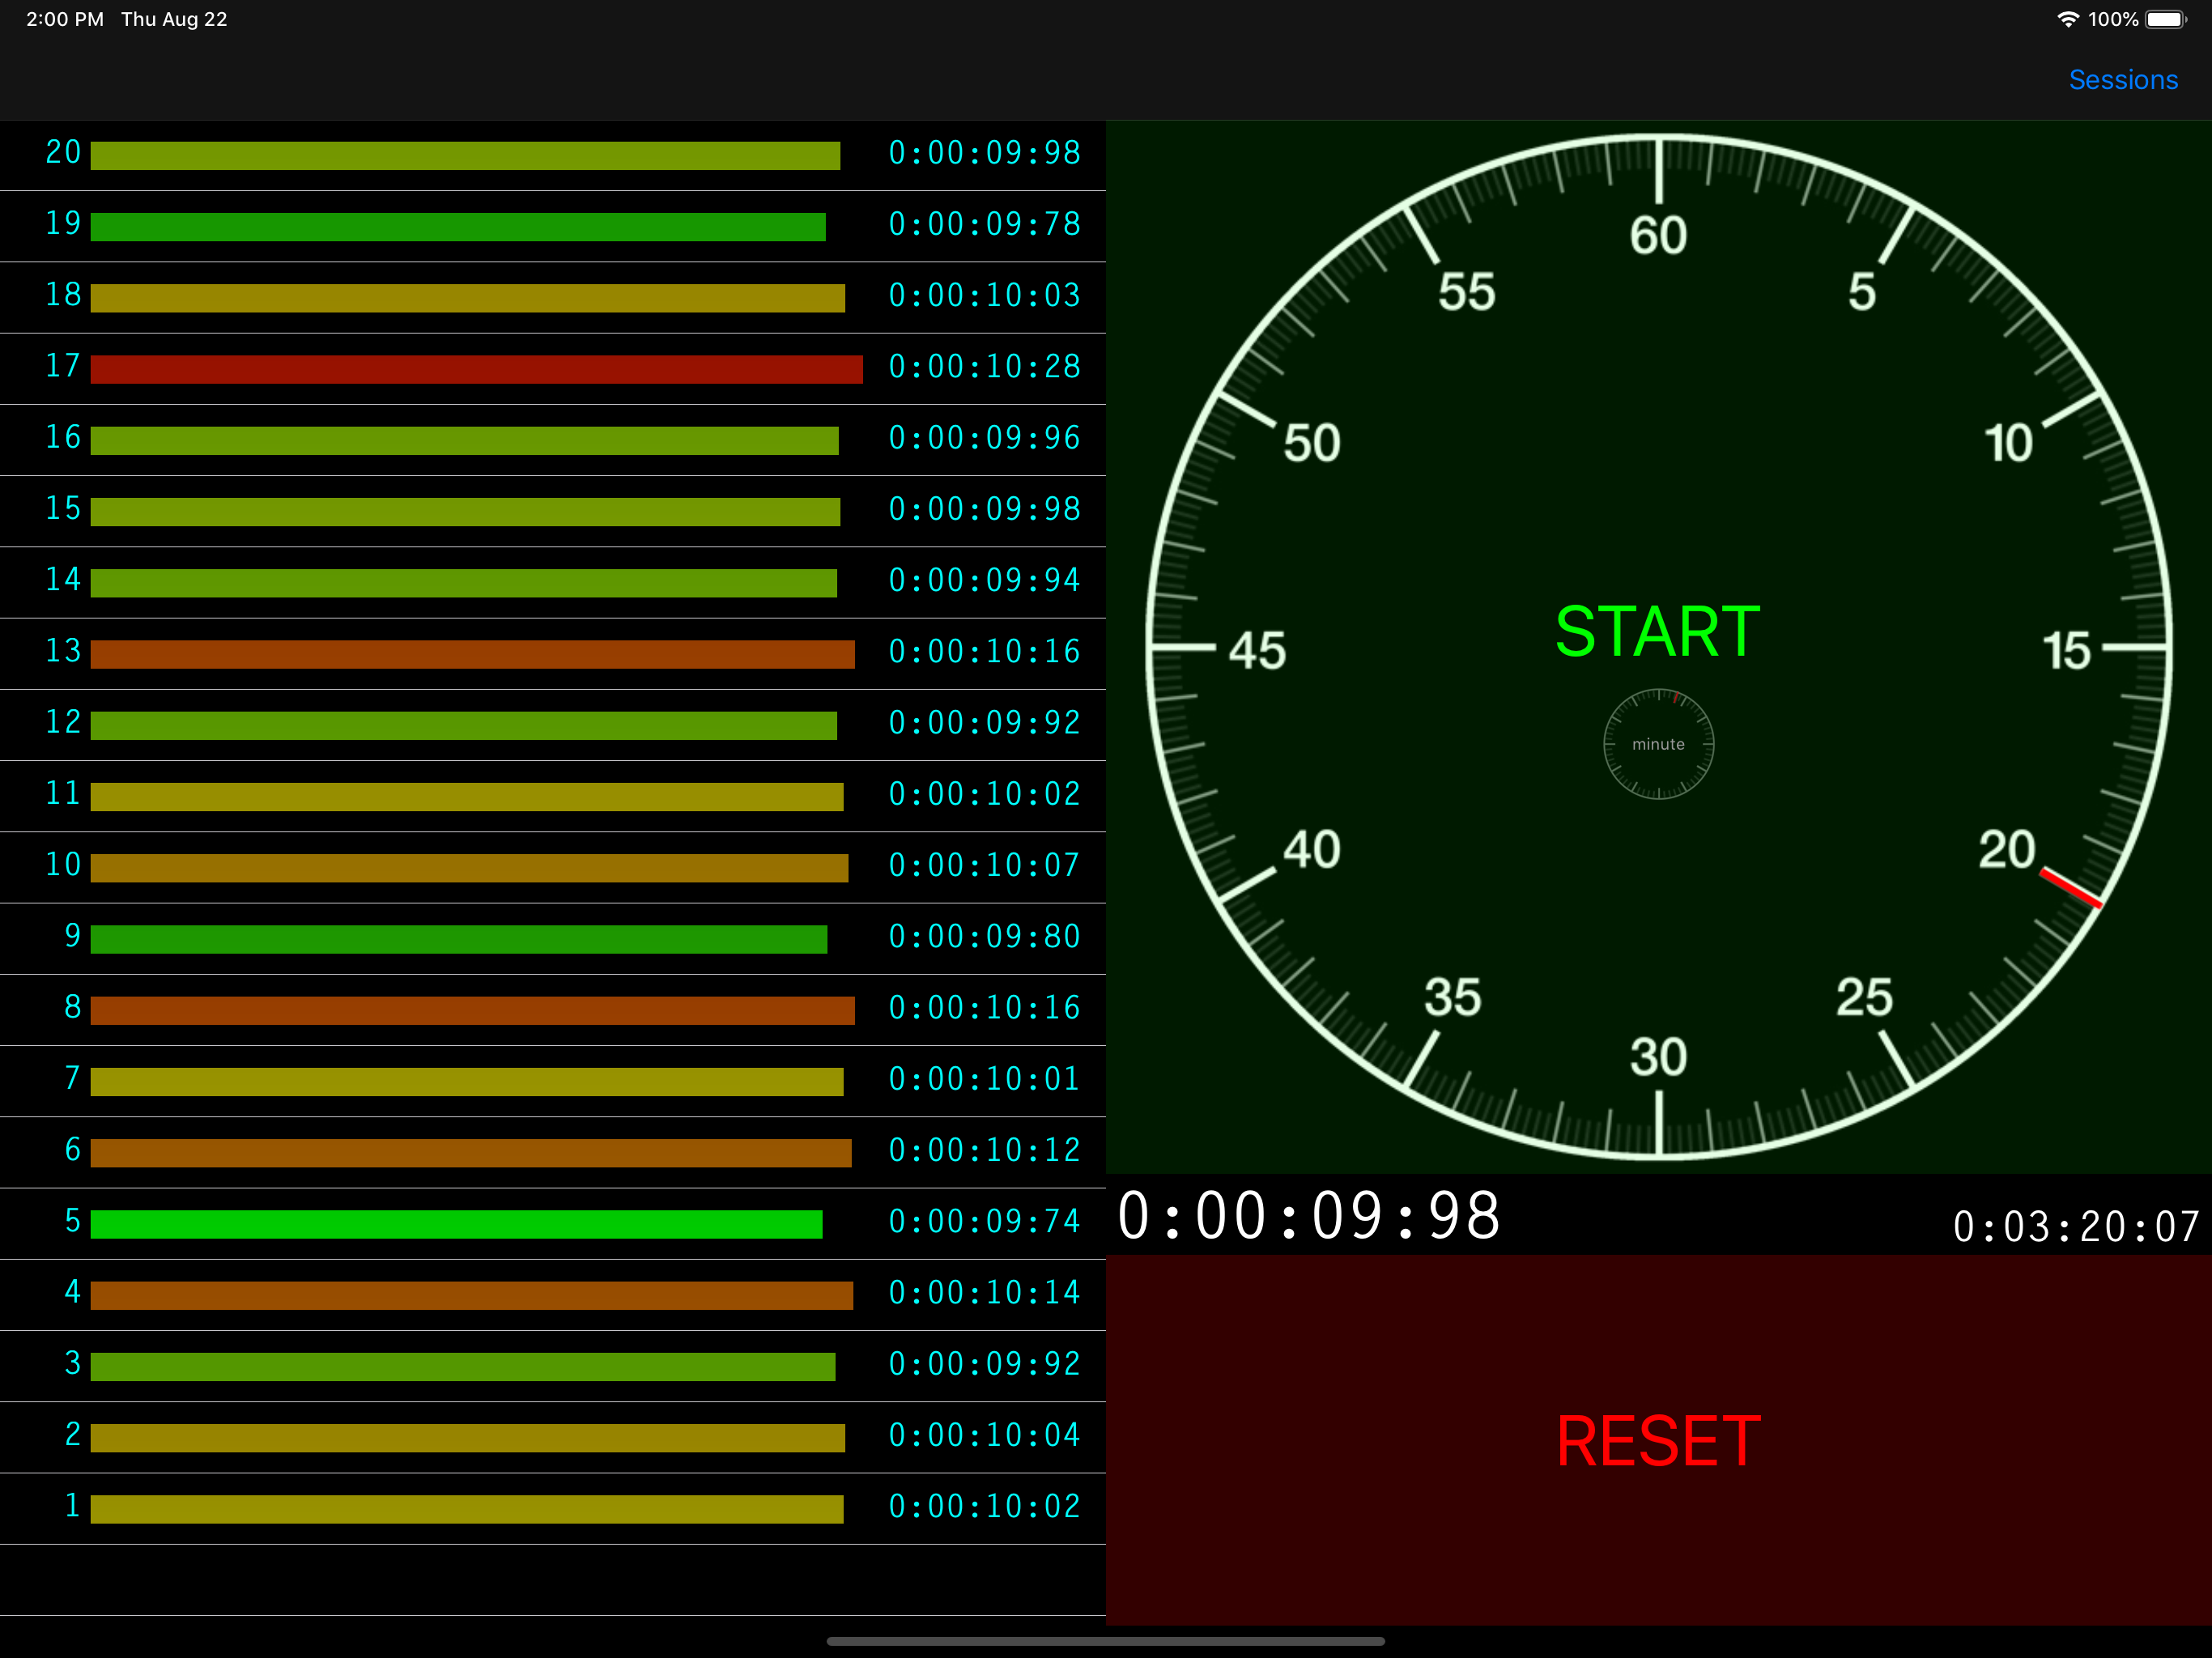Tap the total elapsed time 0:03:20:07

click(2076, 1227)
